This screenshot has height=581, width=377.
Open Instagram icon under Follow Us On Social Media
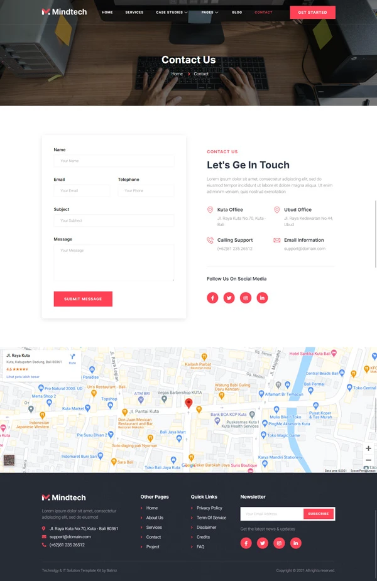(246, 298)
